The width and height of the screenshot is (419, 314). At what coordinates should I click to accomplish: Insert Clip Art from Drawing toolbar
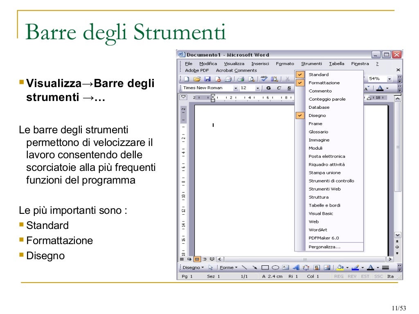[317, 267]
